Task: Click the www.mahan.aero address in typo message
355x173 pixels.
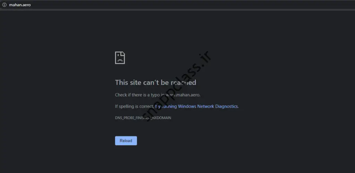Action: point(184,95)
